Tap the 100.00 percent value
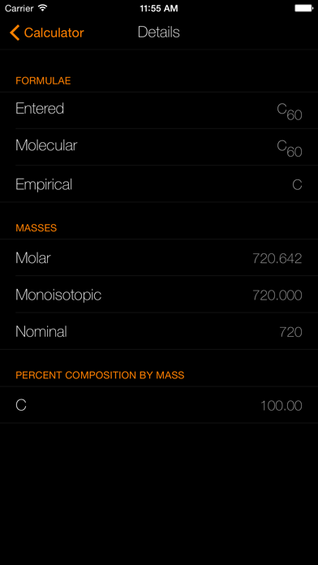 coord(281,406)
